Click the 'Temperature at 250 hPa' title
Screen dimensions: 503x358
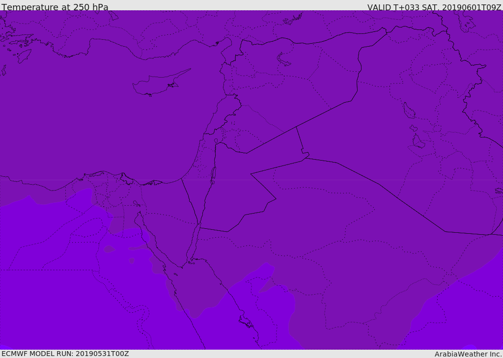point(55,7)
